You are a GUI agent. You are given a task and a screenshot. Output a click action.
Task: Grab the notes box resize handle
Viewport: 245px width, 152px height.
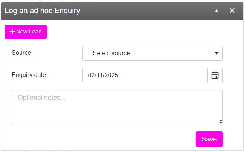(x=220, y=121)
